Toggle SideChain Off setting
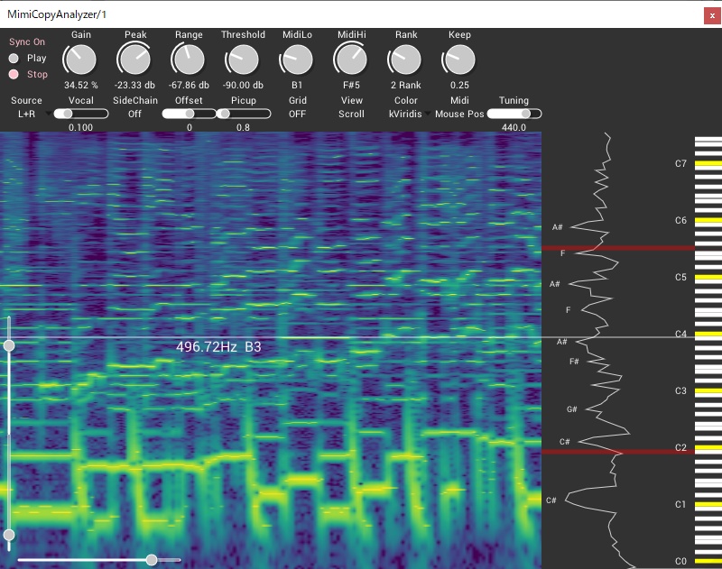722x569 pixels. [134, 114]
